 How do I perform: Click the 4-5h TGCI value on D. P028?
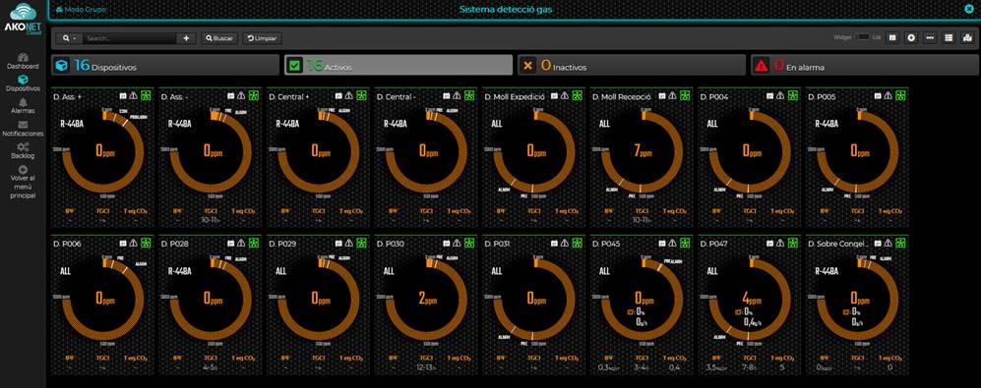(210, 368)
